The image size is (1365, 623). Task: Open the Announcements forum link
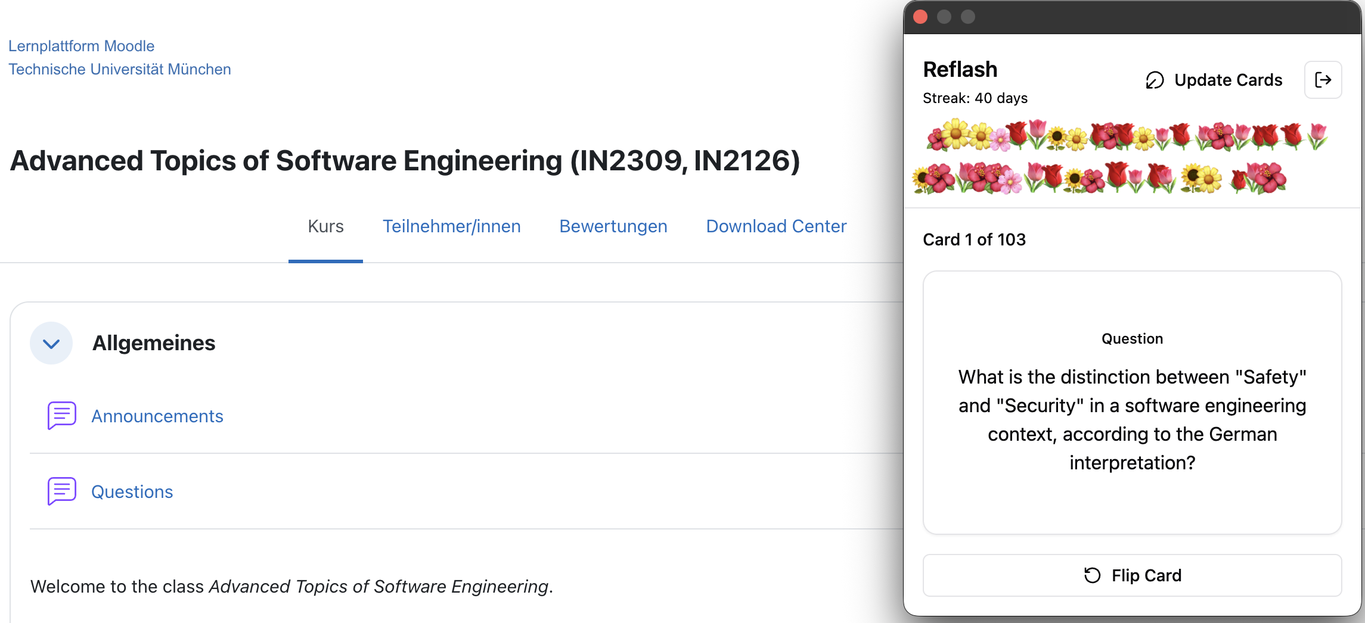pyautogui.click(x=157, y=416)
